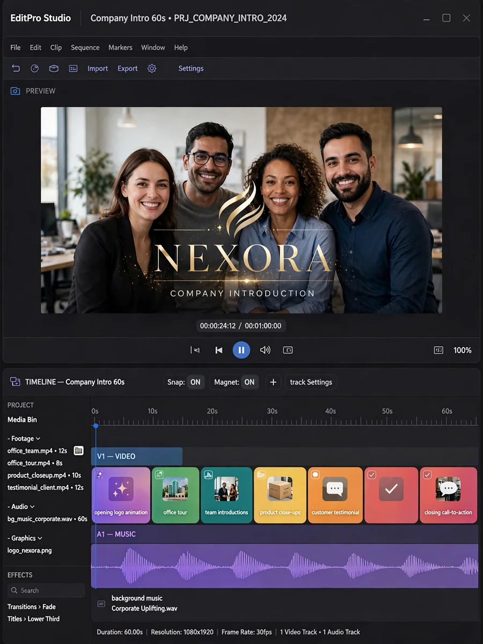Pause playback with the blue button

[x=241, y=350]
